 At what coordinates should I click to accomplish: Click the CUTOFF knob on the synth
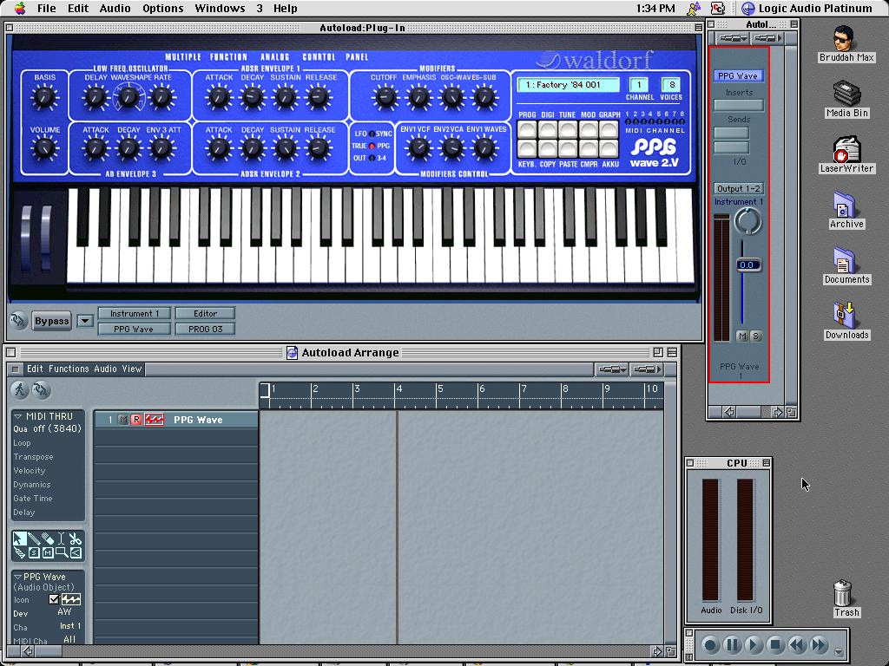385,97
